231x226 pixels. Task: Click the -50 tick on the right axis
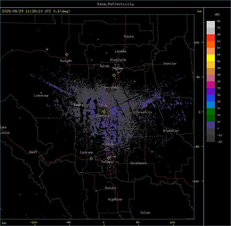pos(197,147)
